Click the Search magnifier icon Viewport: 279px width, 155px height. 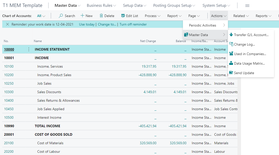[x=61, y=16]
